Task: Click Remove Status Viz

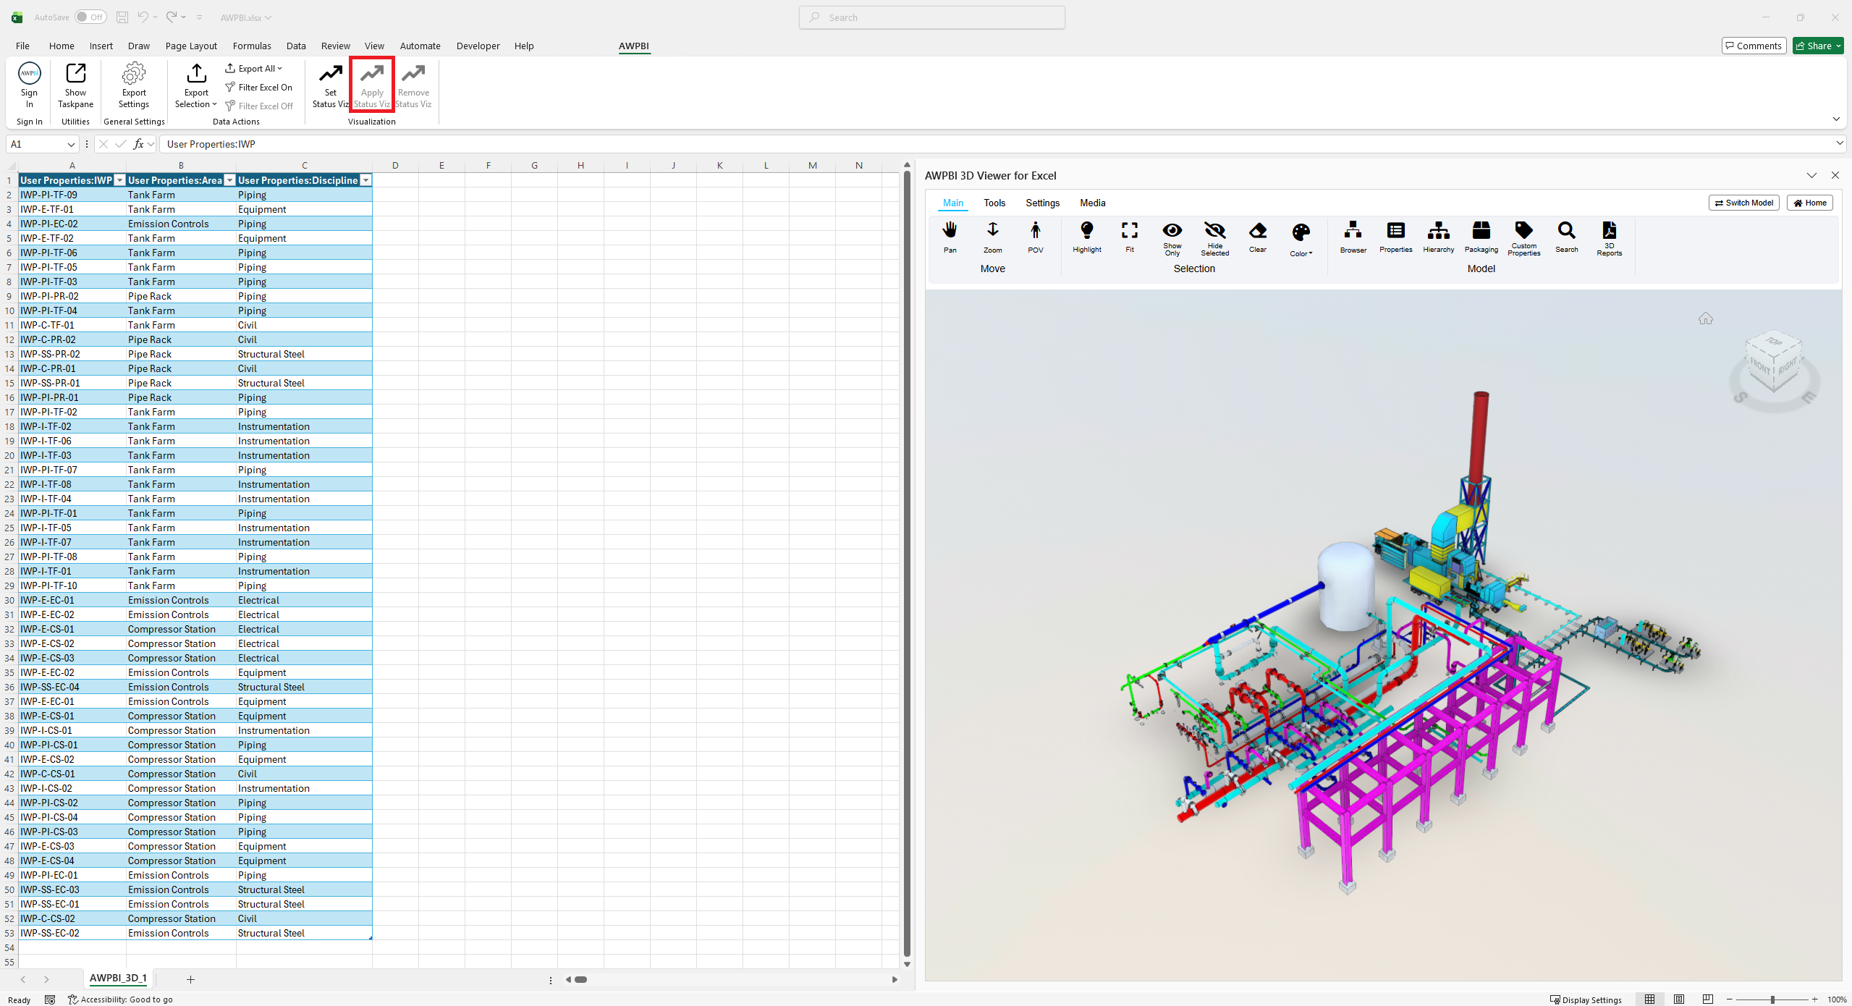Action: pos(413,85)
